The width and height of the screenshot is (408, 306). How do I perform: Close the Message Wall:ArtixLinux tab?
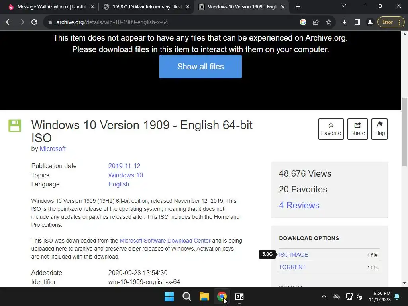click(92, 7)
